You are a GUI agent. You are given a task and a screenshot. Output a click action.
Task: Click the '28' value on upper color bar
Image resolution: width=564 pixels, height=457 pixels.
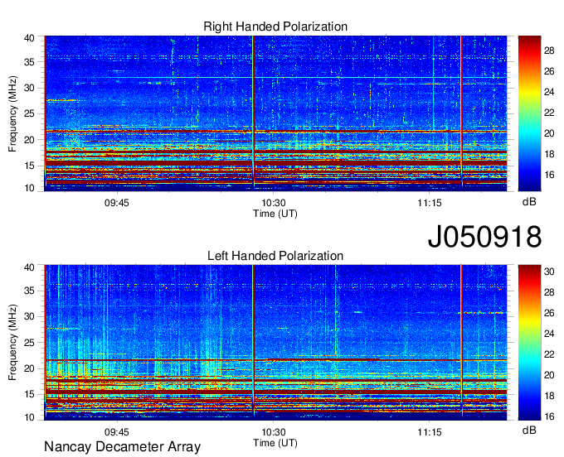[x=549, y=51]
